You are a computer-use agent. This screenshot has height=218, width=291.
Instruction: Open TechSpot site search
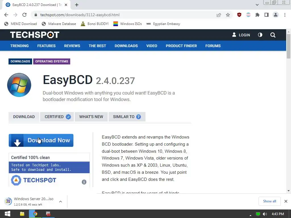273,35
